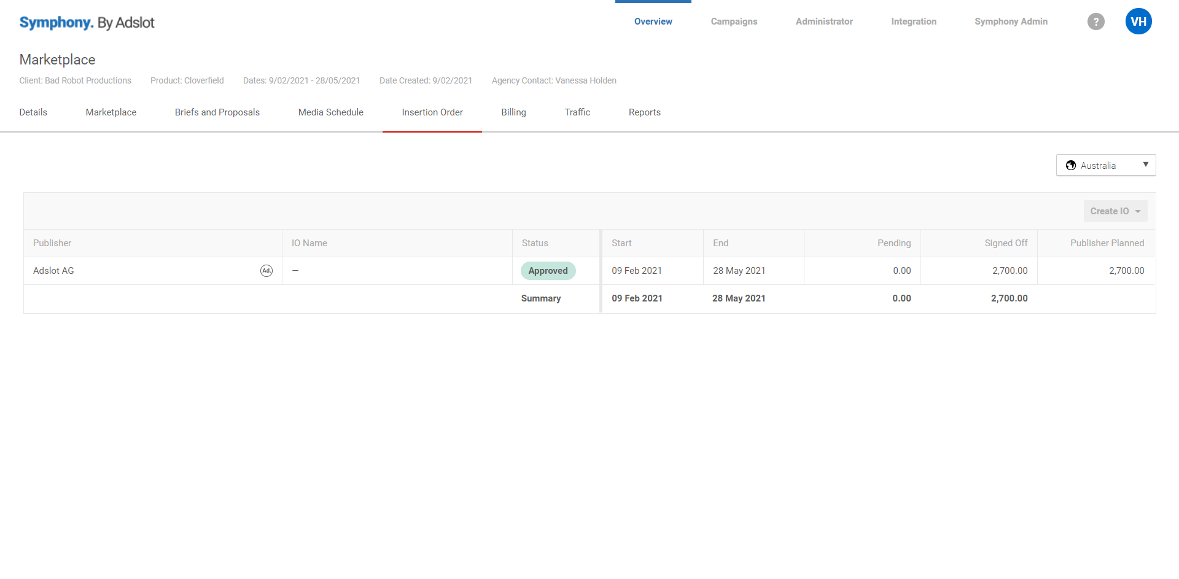Image resolution: width=1179 pixels, height=579 pixels.
Task: Click Adslot AG start date 09 Feb 2021
Action: [637, 271]
